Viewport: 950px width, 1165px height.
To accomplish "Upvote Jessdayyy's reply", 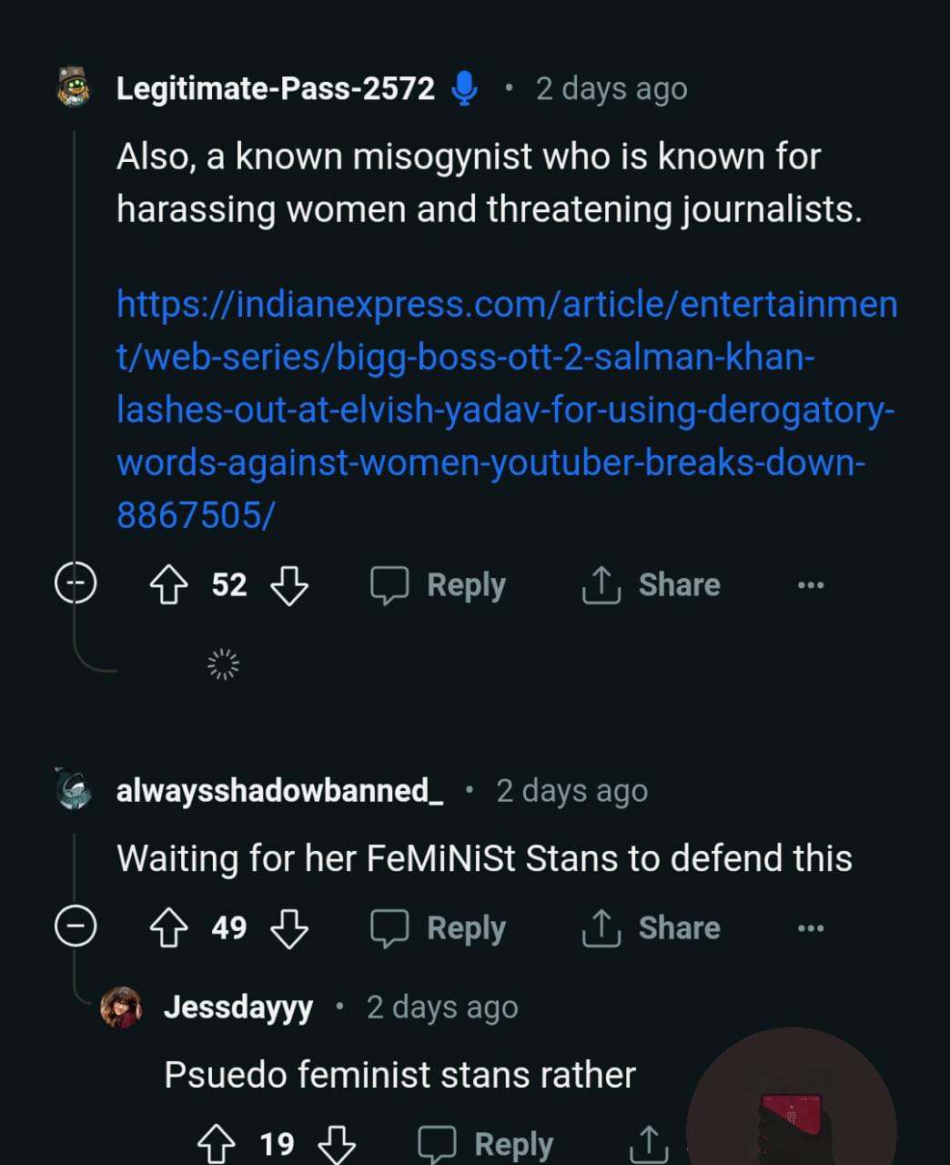I will (217, 1144).
